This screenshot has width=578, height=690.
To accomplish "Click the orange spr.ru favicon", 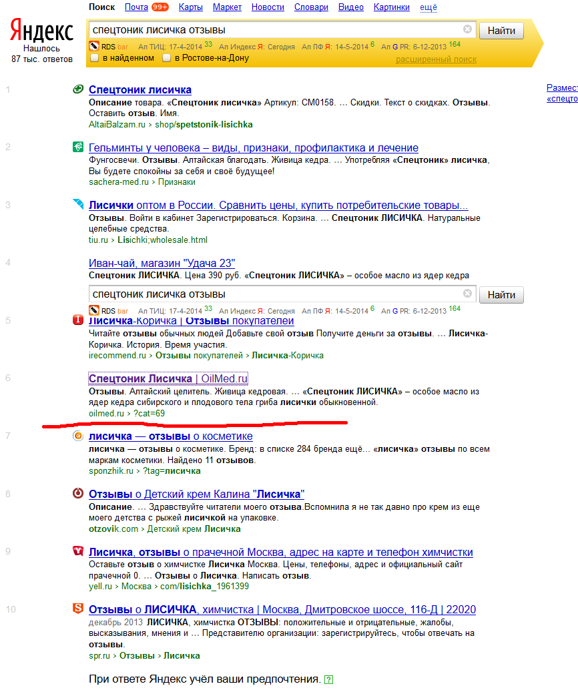I will point(78,609).
